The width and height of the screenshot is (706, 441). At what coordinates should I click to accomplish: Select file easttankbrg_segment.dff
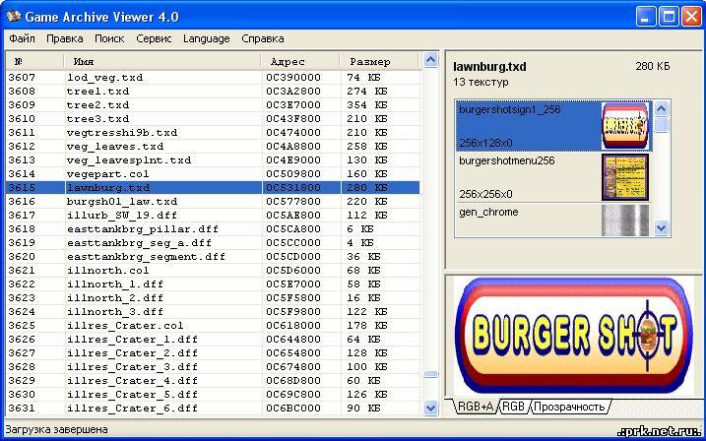pyautogui.click(x=147, y=257)
